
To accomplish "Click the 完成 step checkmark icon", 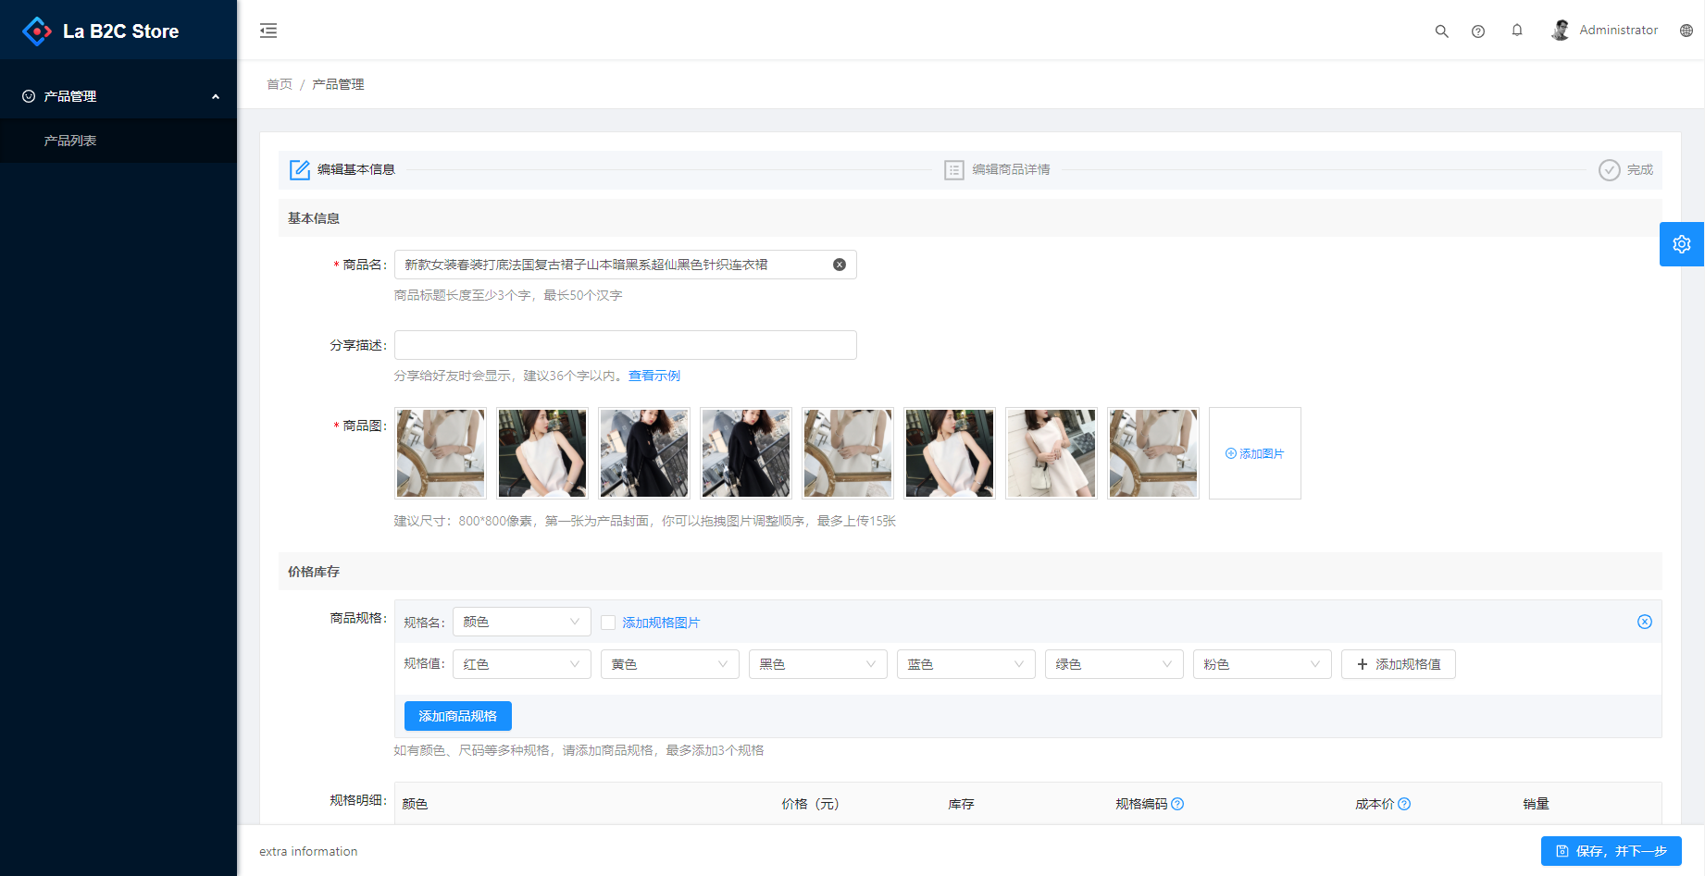I will tap(1610, 170).
